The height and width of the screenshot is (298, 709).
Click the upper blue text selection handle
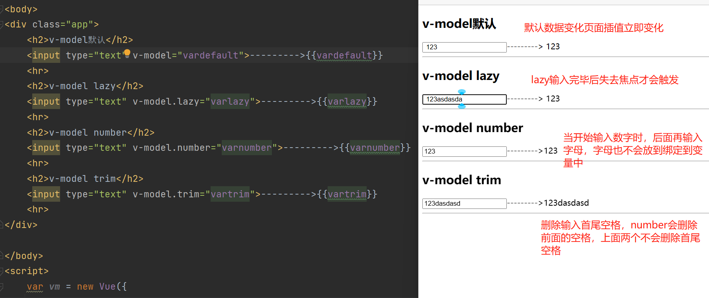[462, 92]
